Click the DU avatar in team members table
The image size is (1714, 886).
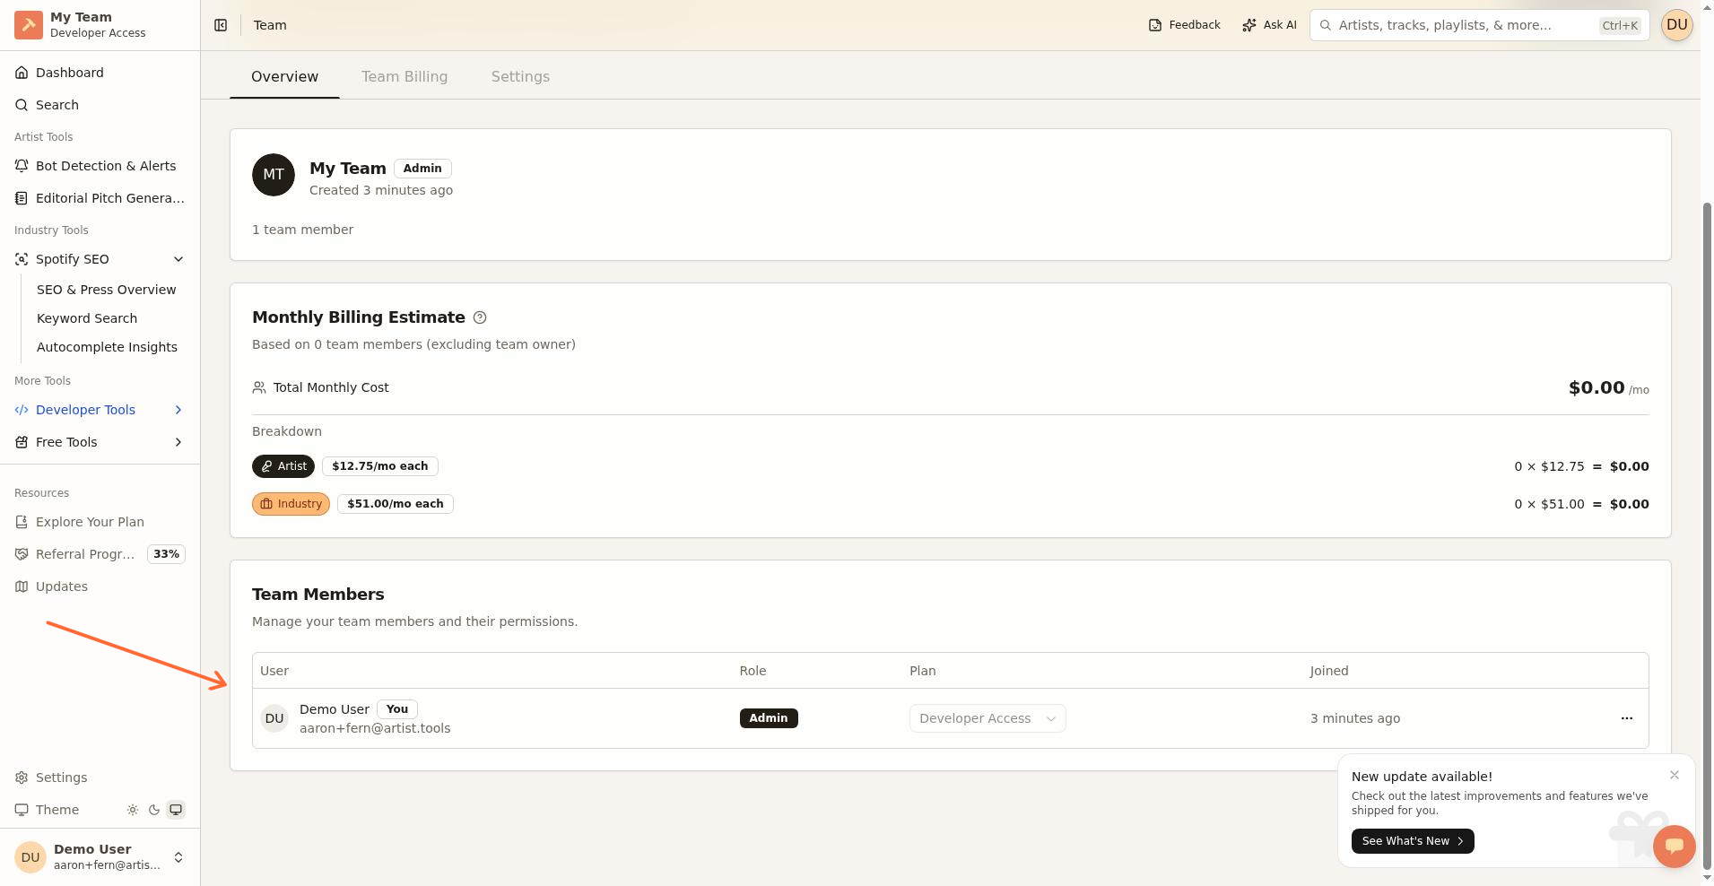(274, 718)
